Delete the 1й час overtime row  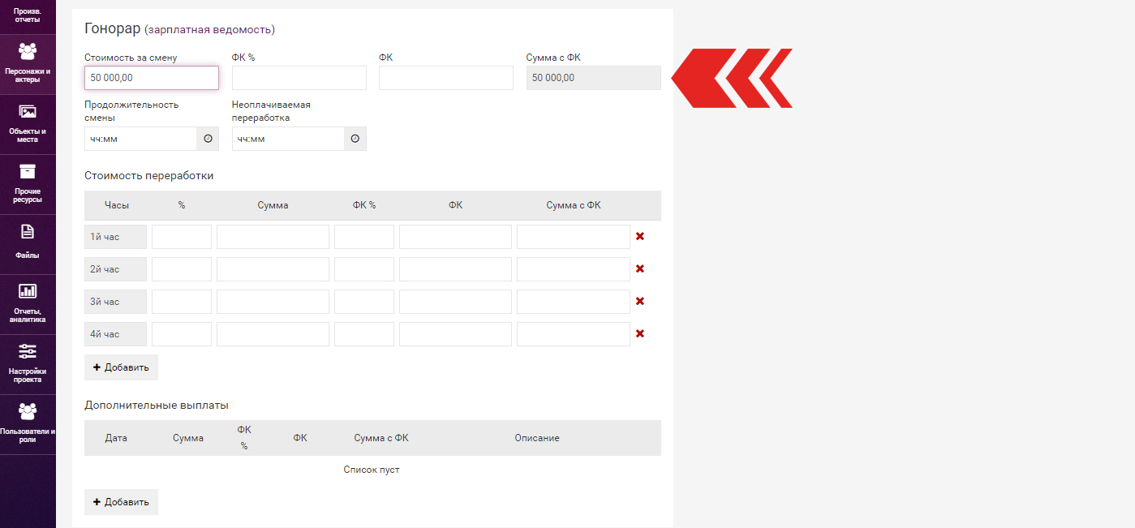[639, 236]
